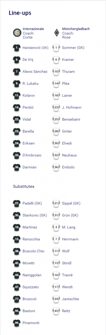This screenshot has height=335, width=106.
Task: Click the Line-ups section heading
Action: click(20, 13)
